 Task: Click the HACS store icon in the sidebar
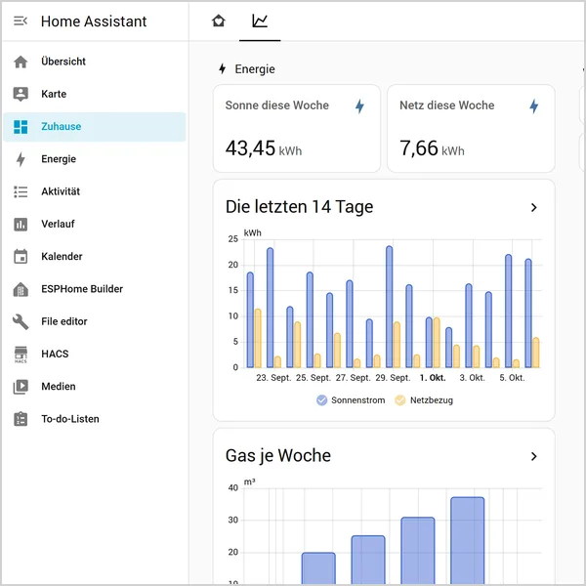pyautogui.click(x=21, y=355)
